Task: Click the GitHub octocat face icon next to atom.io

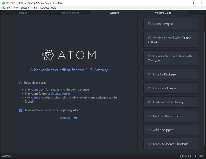Action: pyautogui.click(x=75, y=118)
